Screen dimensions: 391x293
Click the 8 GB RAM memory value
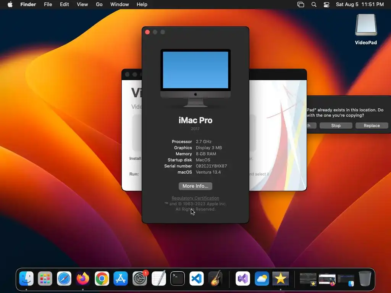click(206, 154)
